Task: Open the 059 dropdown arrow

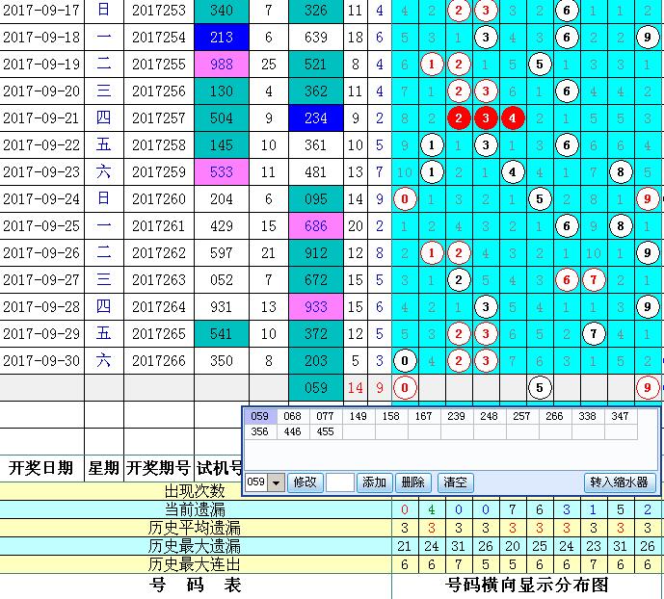Action: (x=277, y=482)
